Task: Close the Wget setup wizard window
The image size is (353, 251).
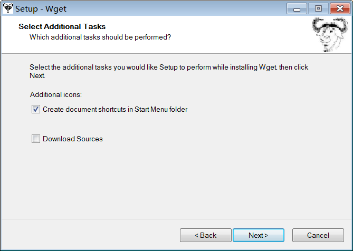Action: point(340,9)
